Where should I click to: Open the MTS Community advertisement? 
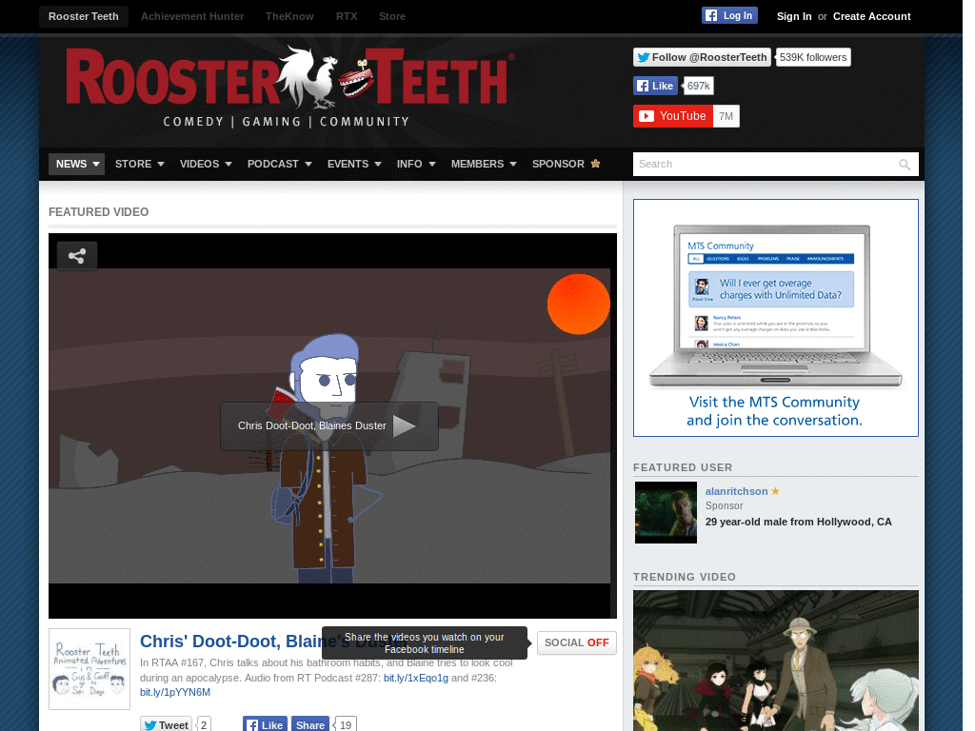(775, 318)
